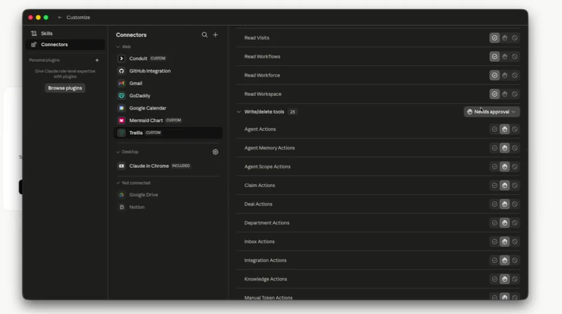This screenshot has width=562, height=314.
Task: Select the Mermaid Chart connector
Action: [x=168, y=120]
